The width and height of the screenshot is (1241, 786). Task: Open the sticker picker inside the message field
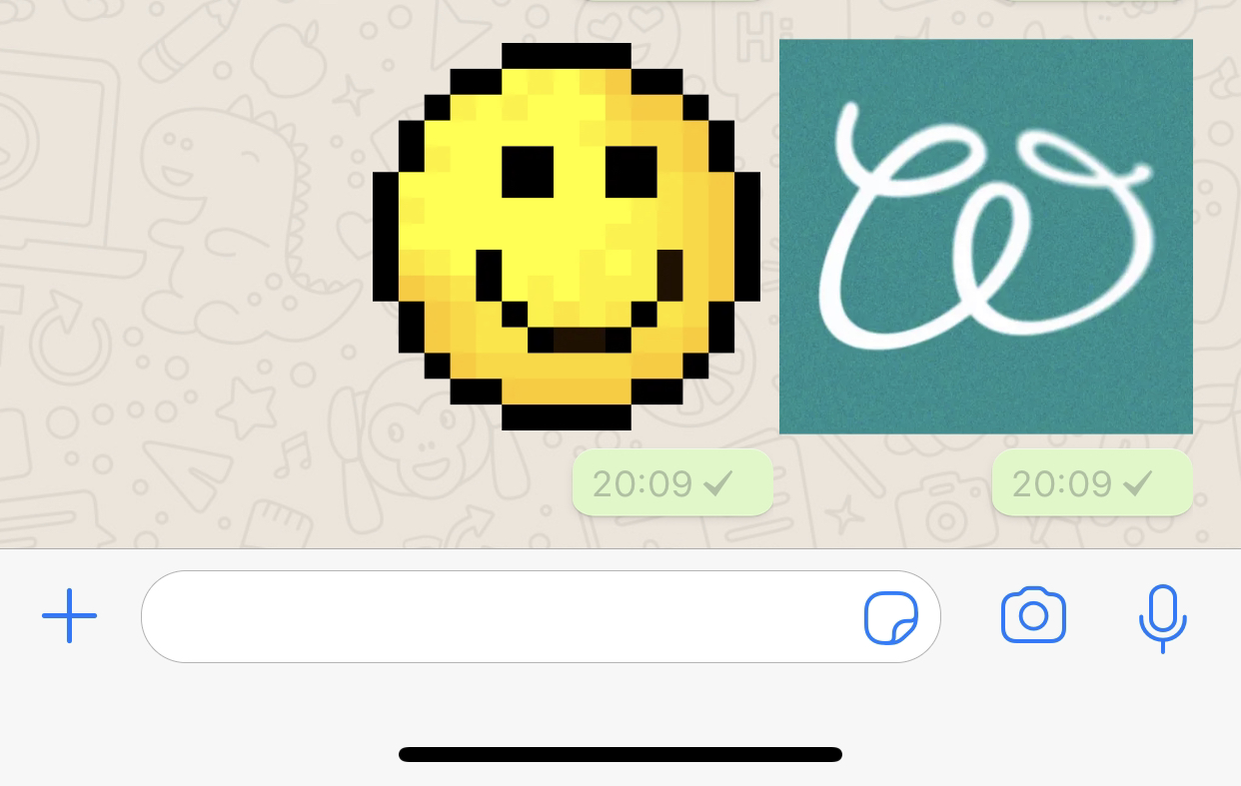tap(891, 618)
